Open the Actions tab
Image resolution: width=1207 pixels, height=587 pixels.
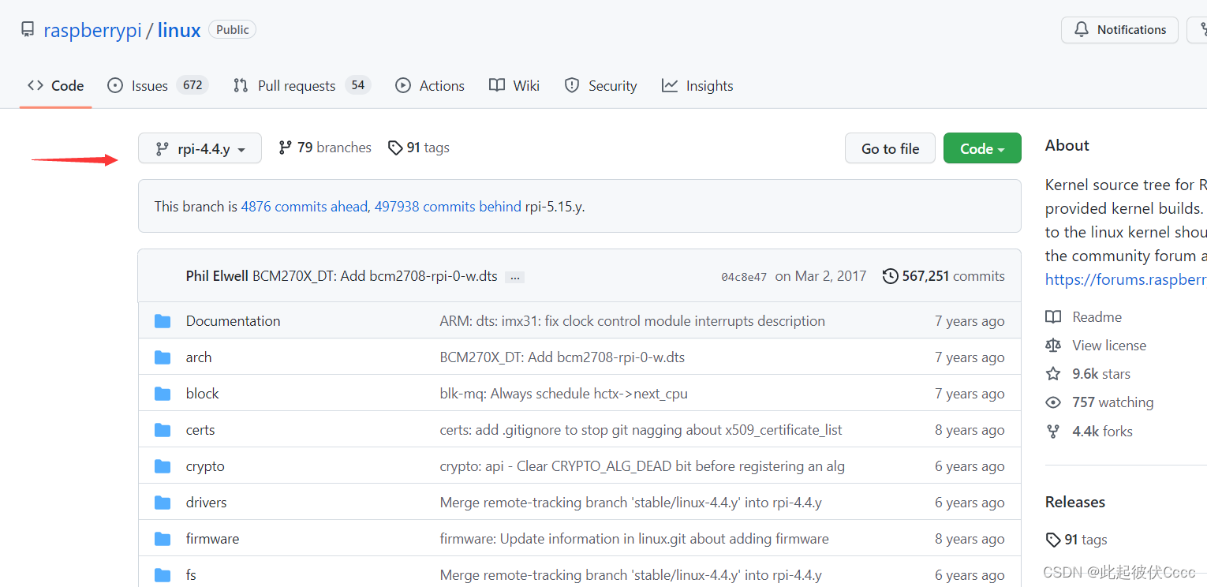pos(430,85)
